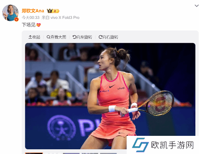
Task: Click the heart emoji after 下场见
Action: (39, 25)
